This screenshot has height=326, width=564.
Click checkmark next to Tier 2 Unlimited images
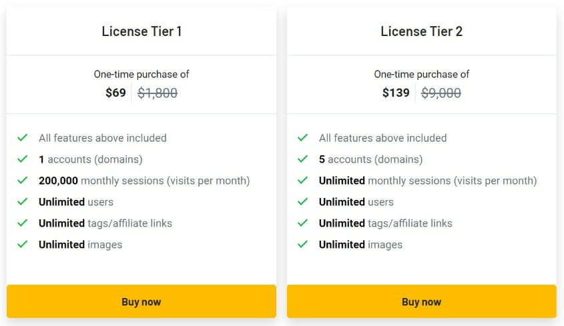pyautogui.click(x=303, y=245)
